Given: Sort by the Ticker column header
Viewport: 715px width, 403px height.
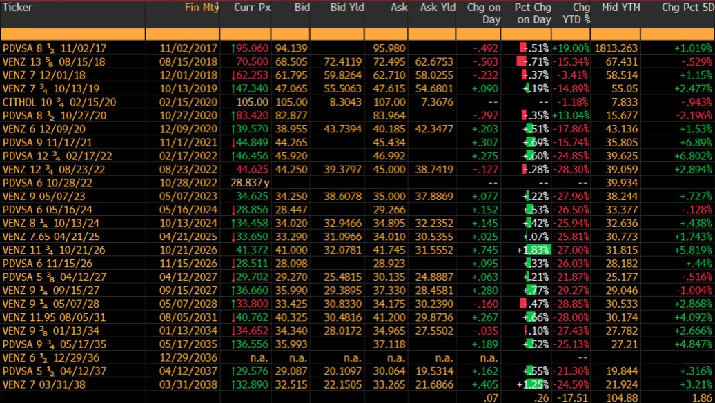Looking at the screenshot, I should click(x=17, y=8).
